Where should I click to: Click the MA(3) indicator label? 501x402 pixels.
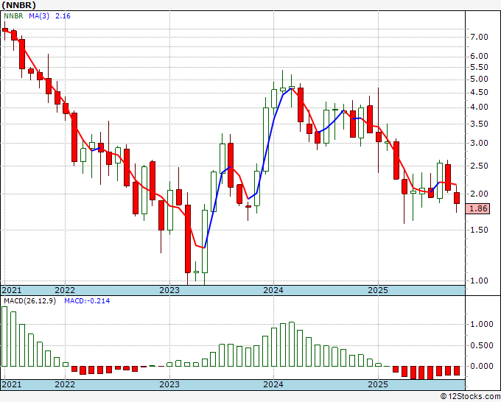(x=39, y=16)
